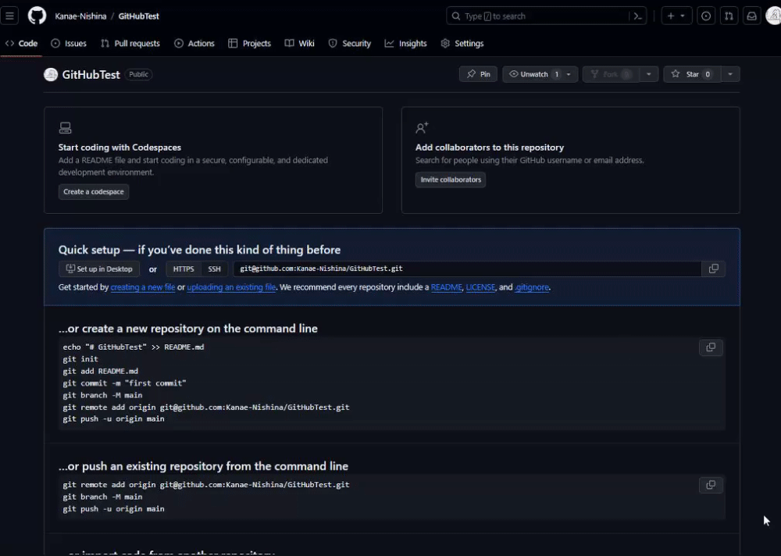This screenshot has width=781, height=556.
Task: Click the 'git commit -m "first commit"' line
Action: (124, 383)
